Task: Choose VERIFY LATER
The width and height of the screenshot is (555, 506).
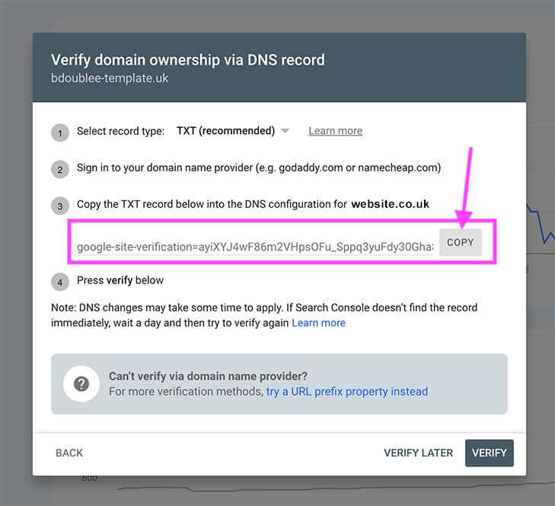Action: pyautogui.click(x=418, y=453)
